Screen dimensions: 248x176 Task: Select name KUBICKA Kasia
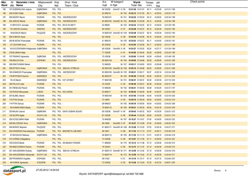tap(19, 37)
